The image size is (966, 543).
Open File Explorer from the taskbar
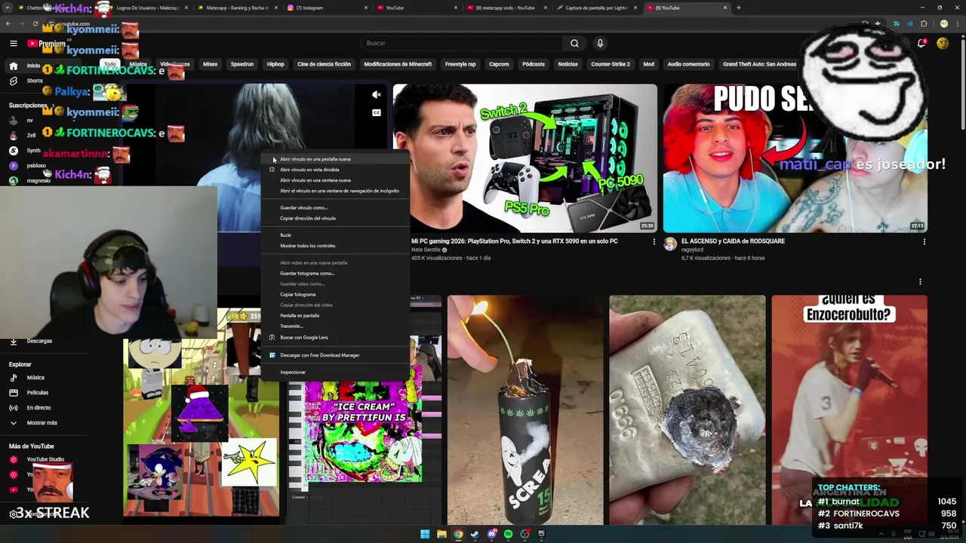coord(441,534)
